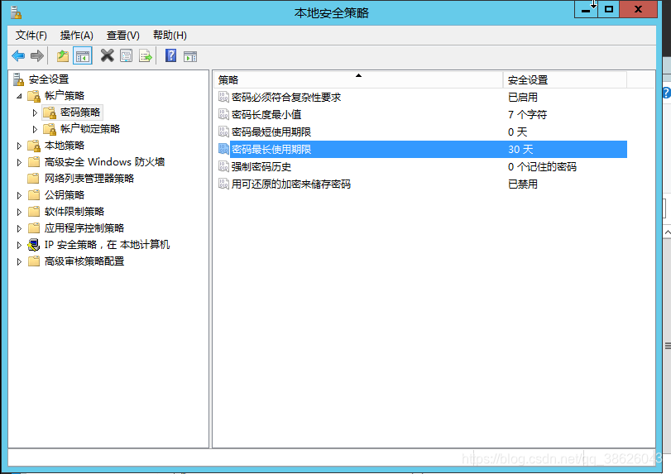Sort by the 策略 column header
This screenshot has width=671, height=474.
click(x=358, y=80)
